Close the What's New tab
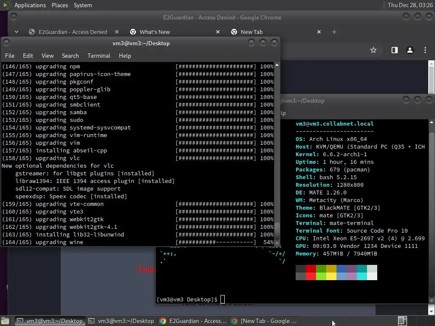Viewport: 435px width, 326px height. tap(218, 32)
